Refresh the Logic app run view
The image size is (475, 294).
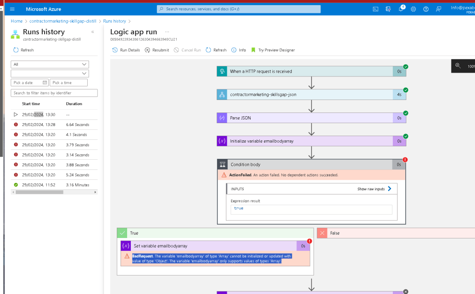[x=216, y=50]
